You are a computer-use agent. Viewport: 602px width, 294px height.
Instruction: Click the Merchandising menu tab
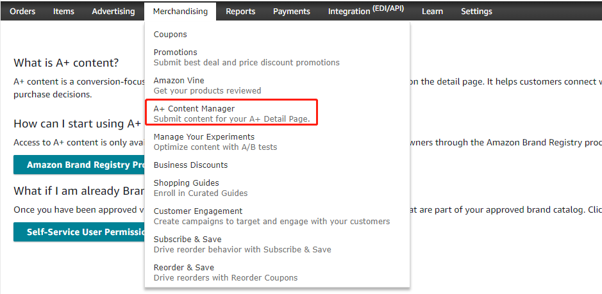(x=180, y=11)
